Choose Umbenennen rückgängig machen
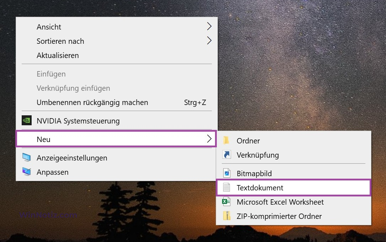Image resolution: width=386 pixels, height=242 pixels. (92, 102)
